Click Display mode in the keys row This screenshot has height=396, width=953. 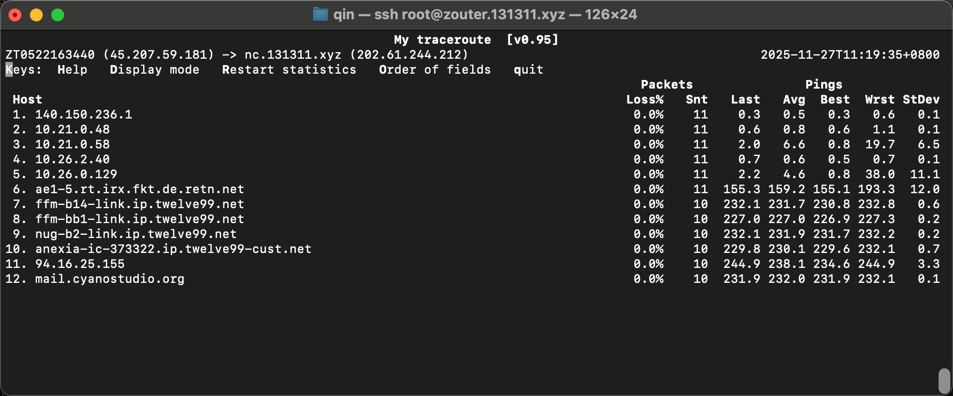(x=154, y=70)
